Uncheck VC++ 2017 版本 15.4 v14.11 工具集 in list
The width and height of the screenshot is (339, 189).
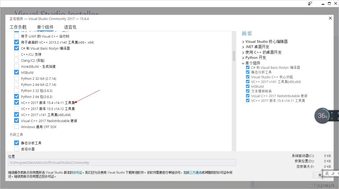(x=17, y=103)
